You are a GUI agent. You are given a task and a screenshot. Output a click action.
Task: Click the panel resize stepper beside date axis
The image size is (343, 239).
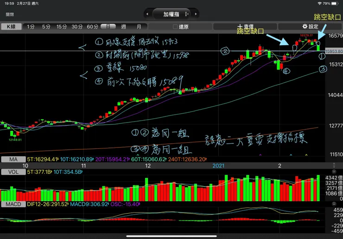pos(334,165)
